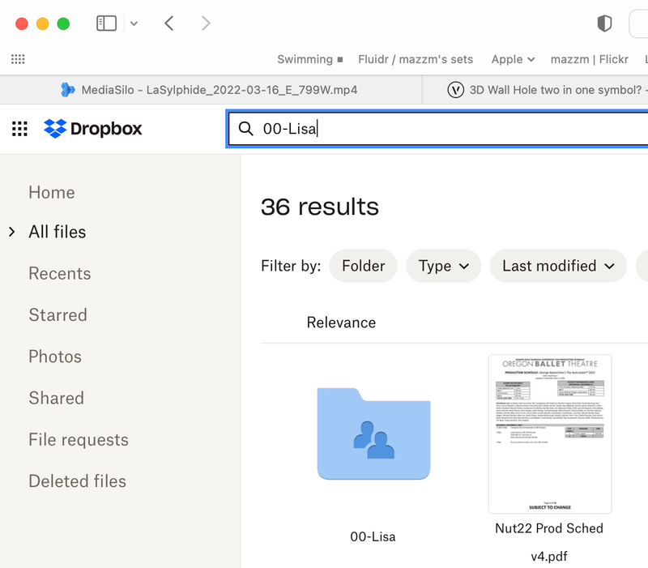Click the grid icon in the bookmarks bar
This screenshot has width=648, height=568.
tap(17, 58)
